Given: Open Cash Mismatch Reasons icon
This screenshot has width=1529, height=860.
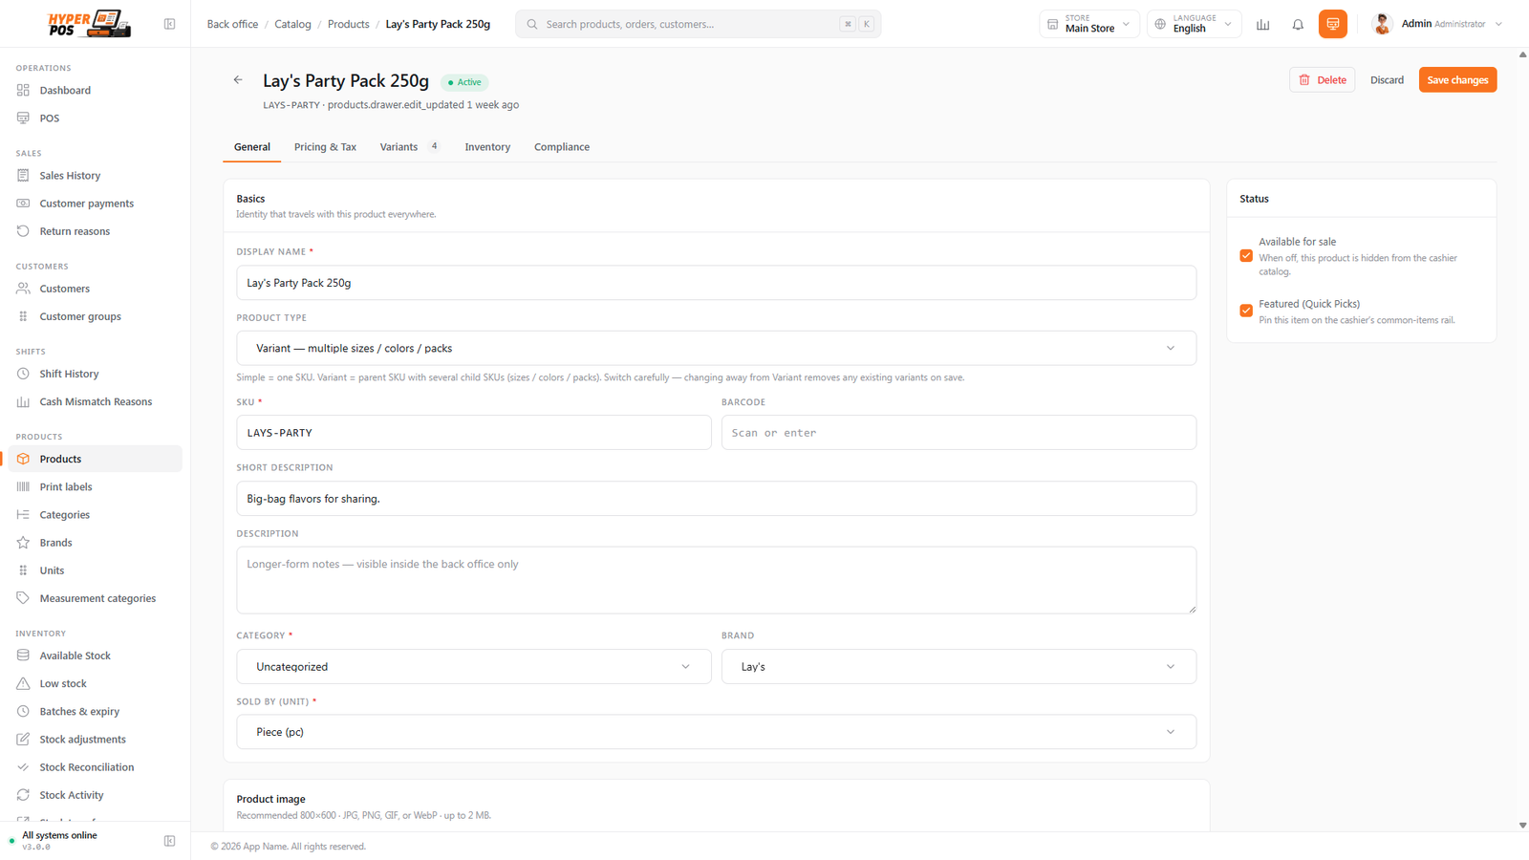Looking at the screenshot, I should coord(23,401).
